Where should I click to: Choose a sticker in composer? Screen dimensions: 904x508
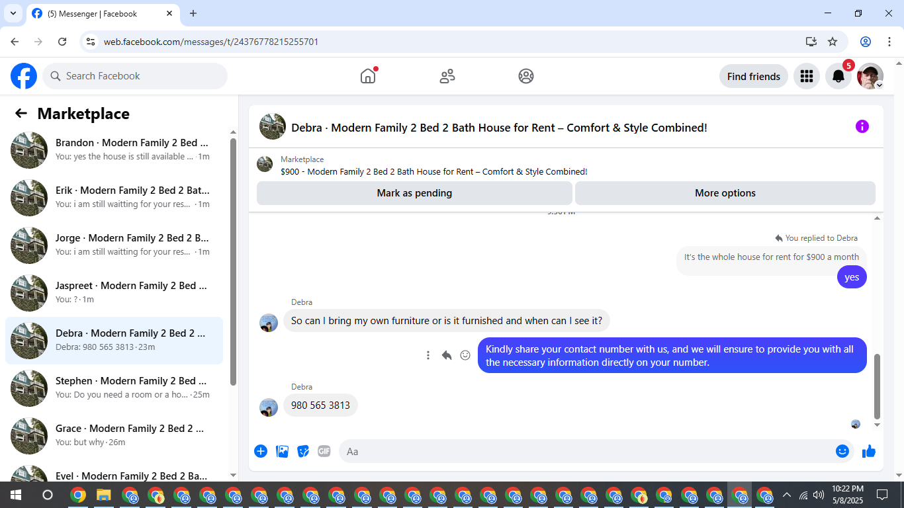(303, 451)
